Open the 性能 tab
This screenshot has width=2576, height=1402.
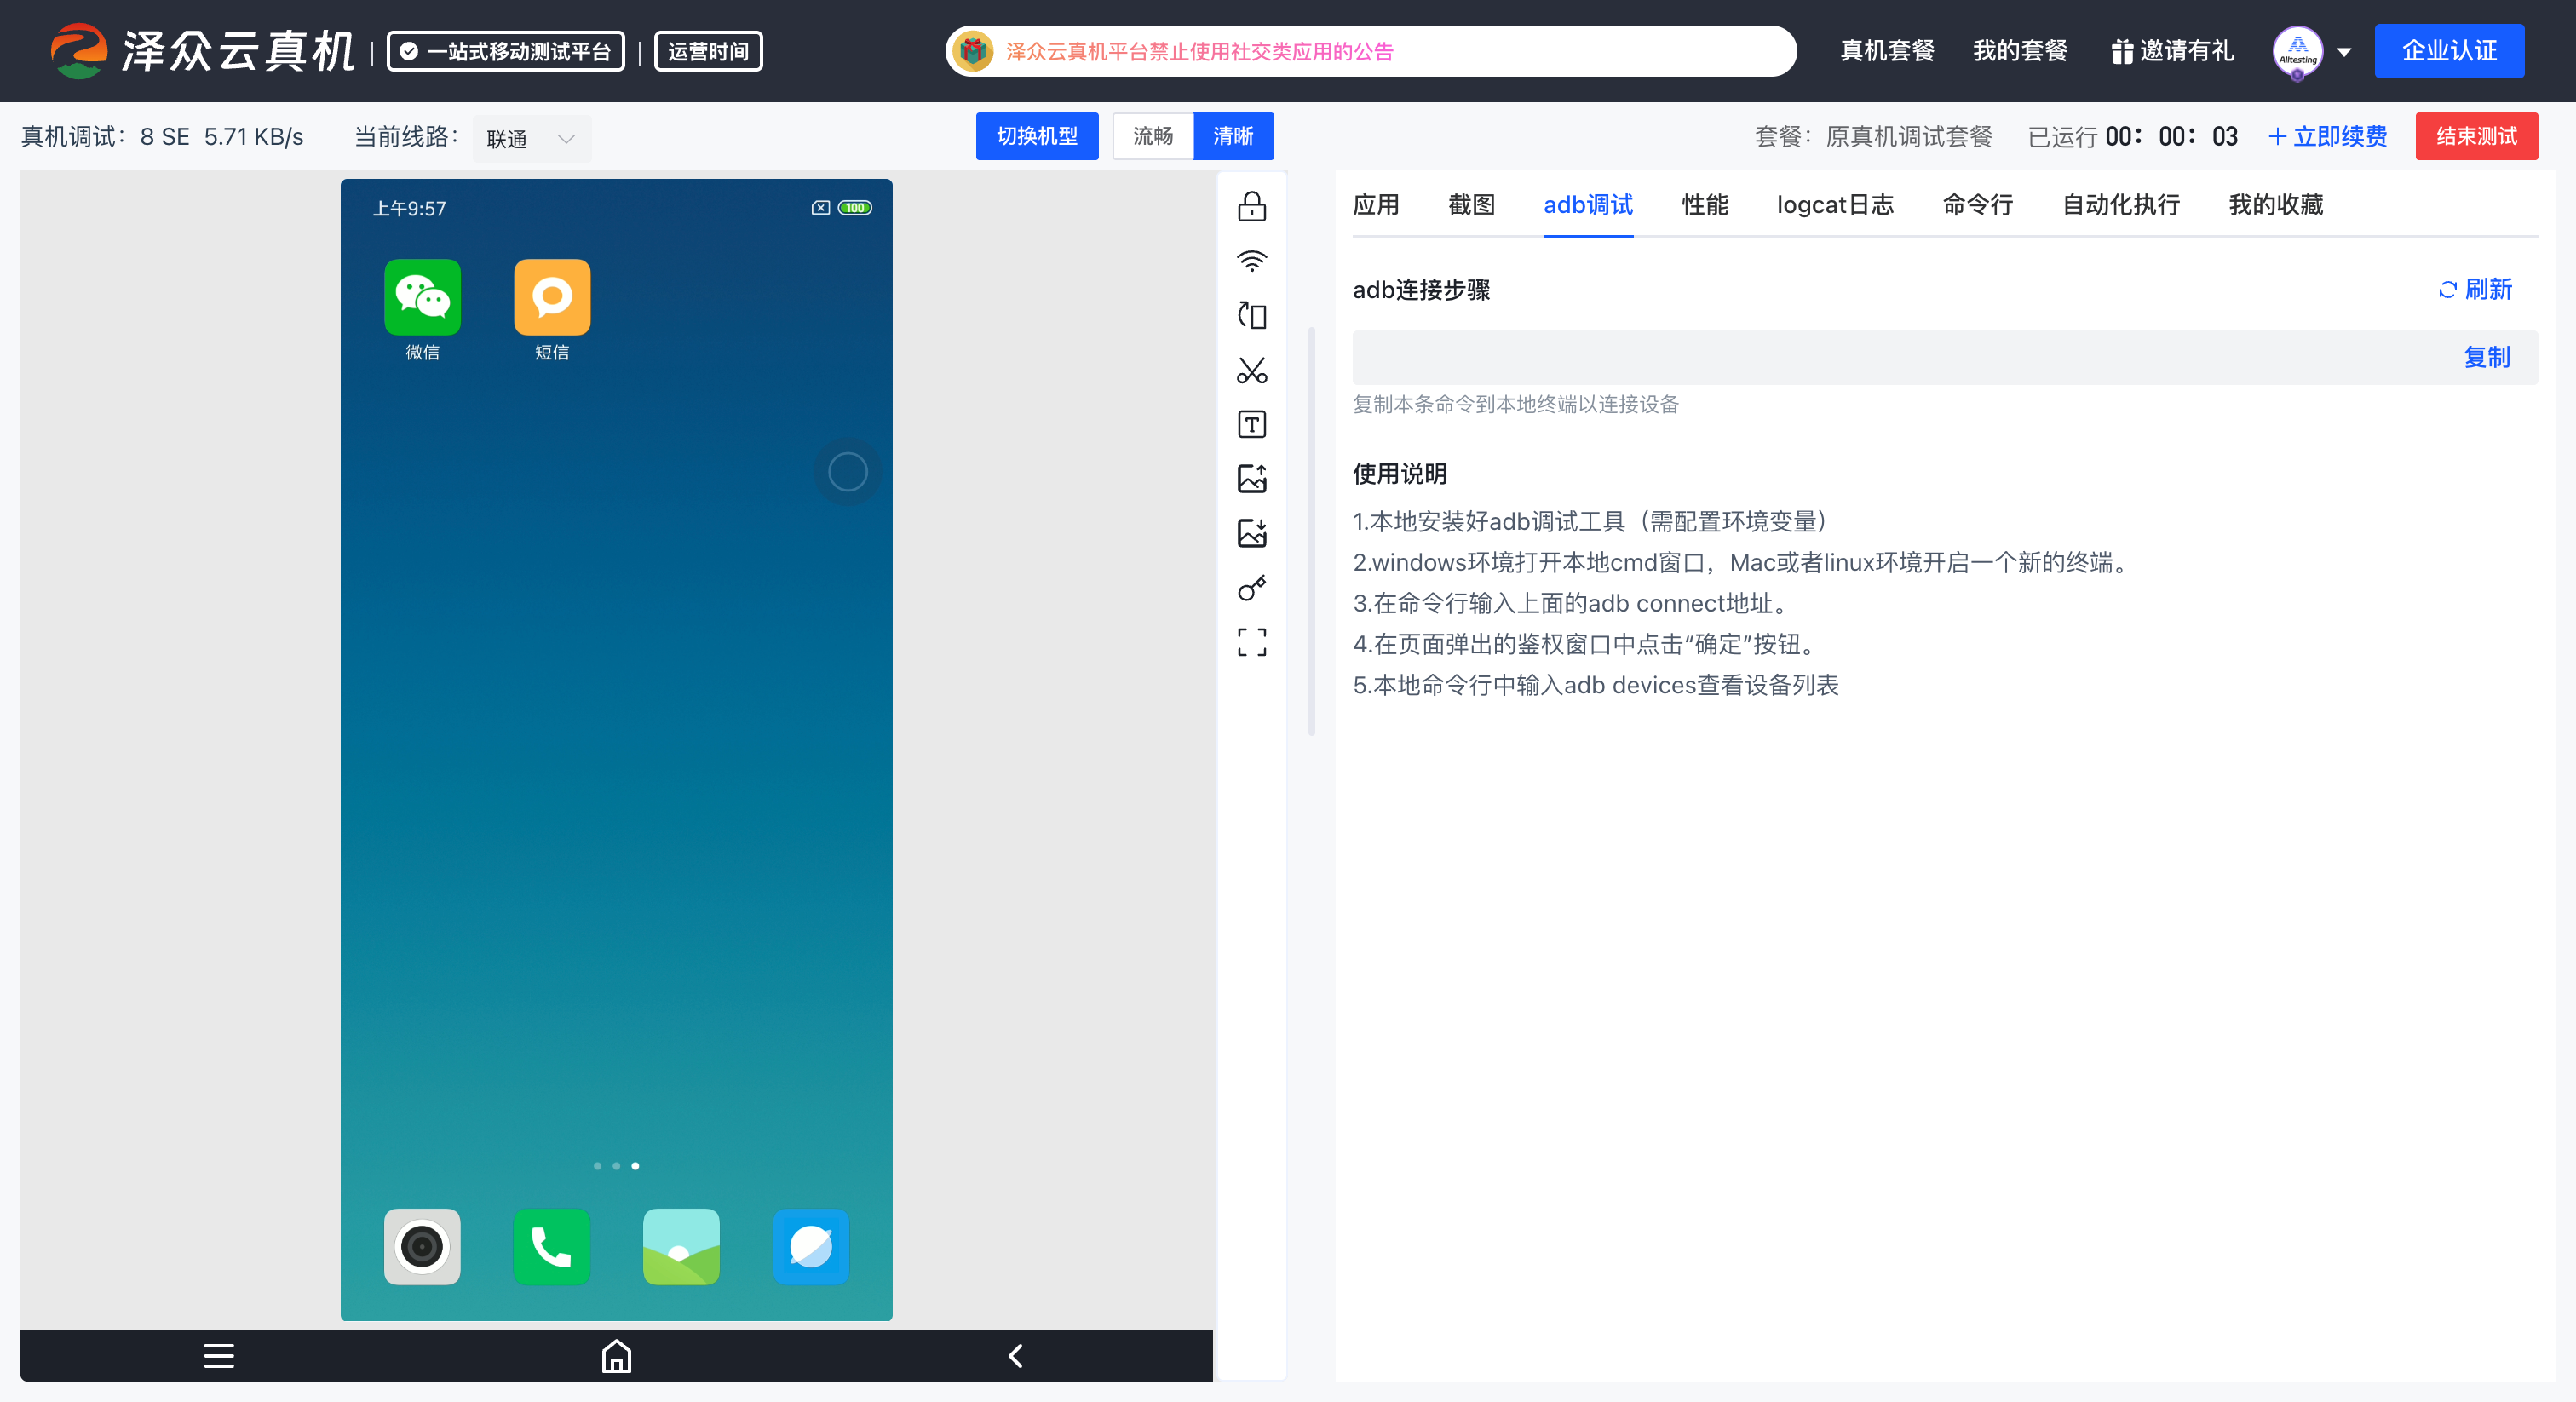click(1705, 205)
